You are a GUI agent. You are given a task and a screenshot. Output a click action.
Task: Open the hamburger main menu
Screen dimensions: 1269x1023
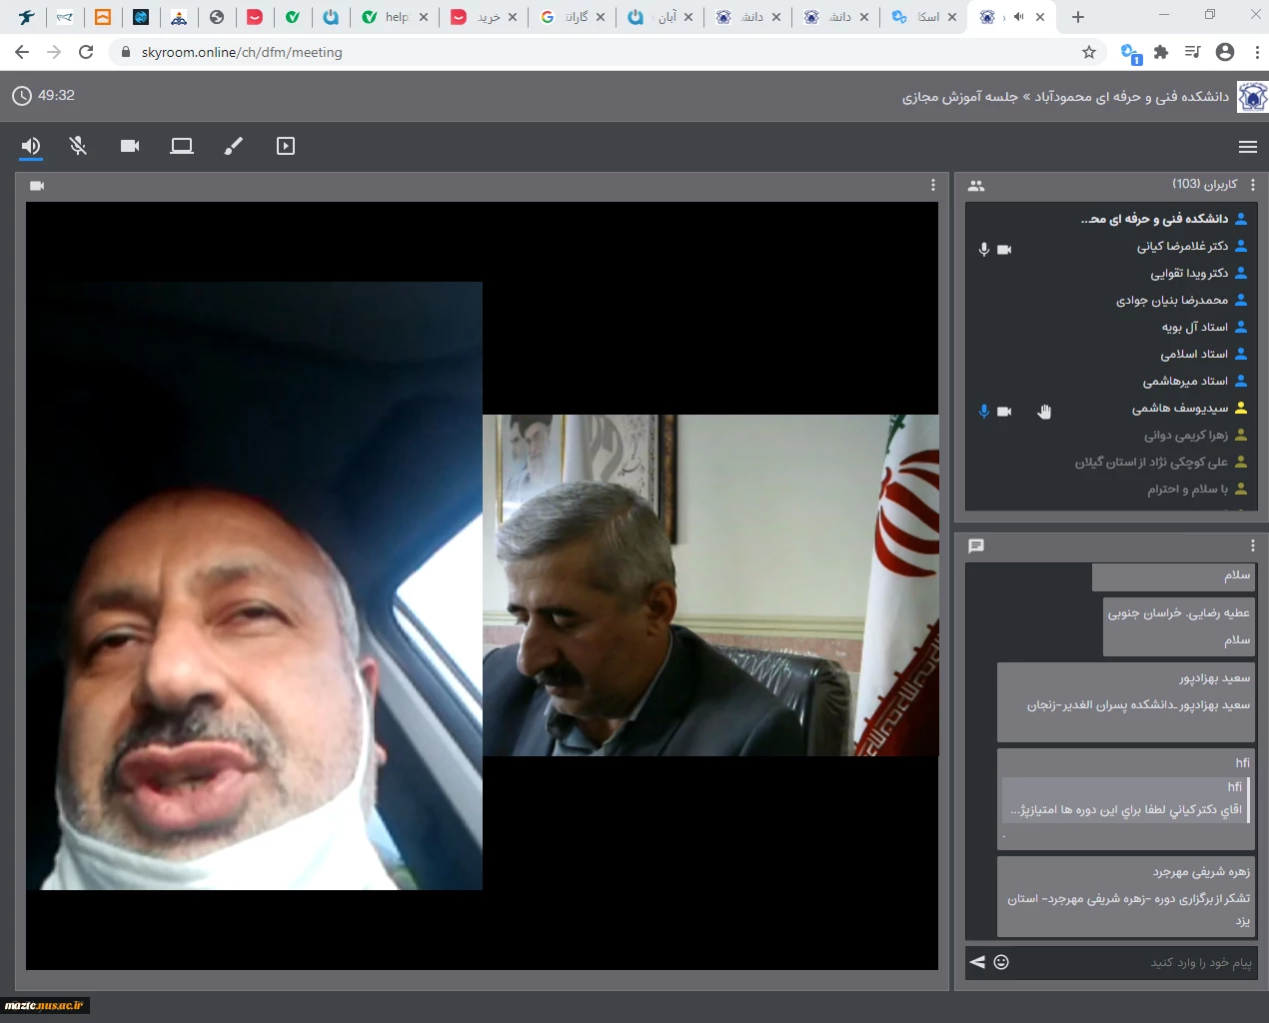[x=1247, y=147]
